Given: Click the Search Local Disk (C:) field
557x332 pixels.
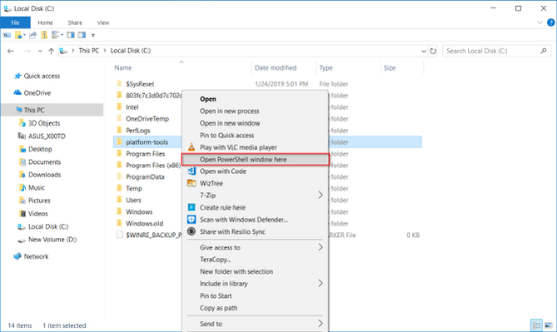Looking at the screenshot, I should (x=492, y=51).
